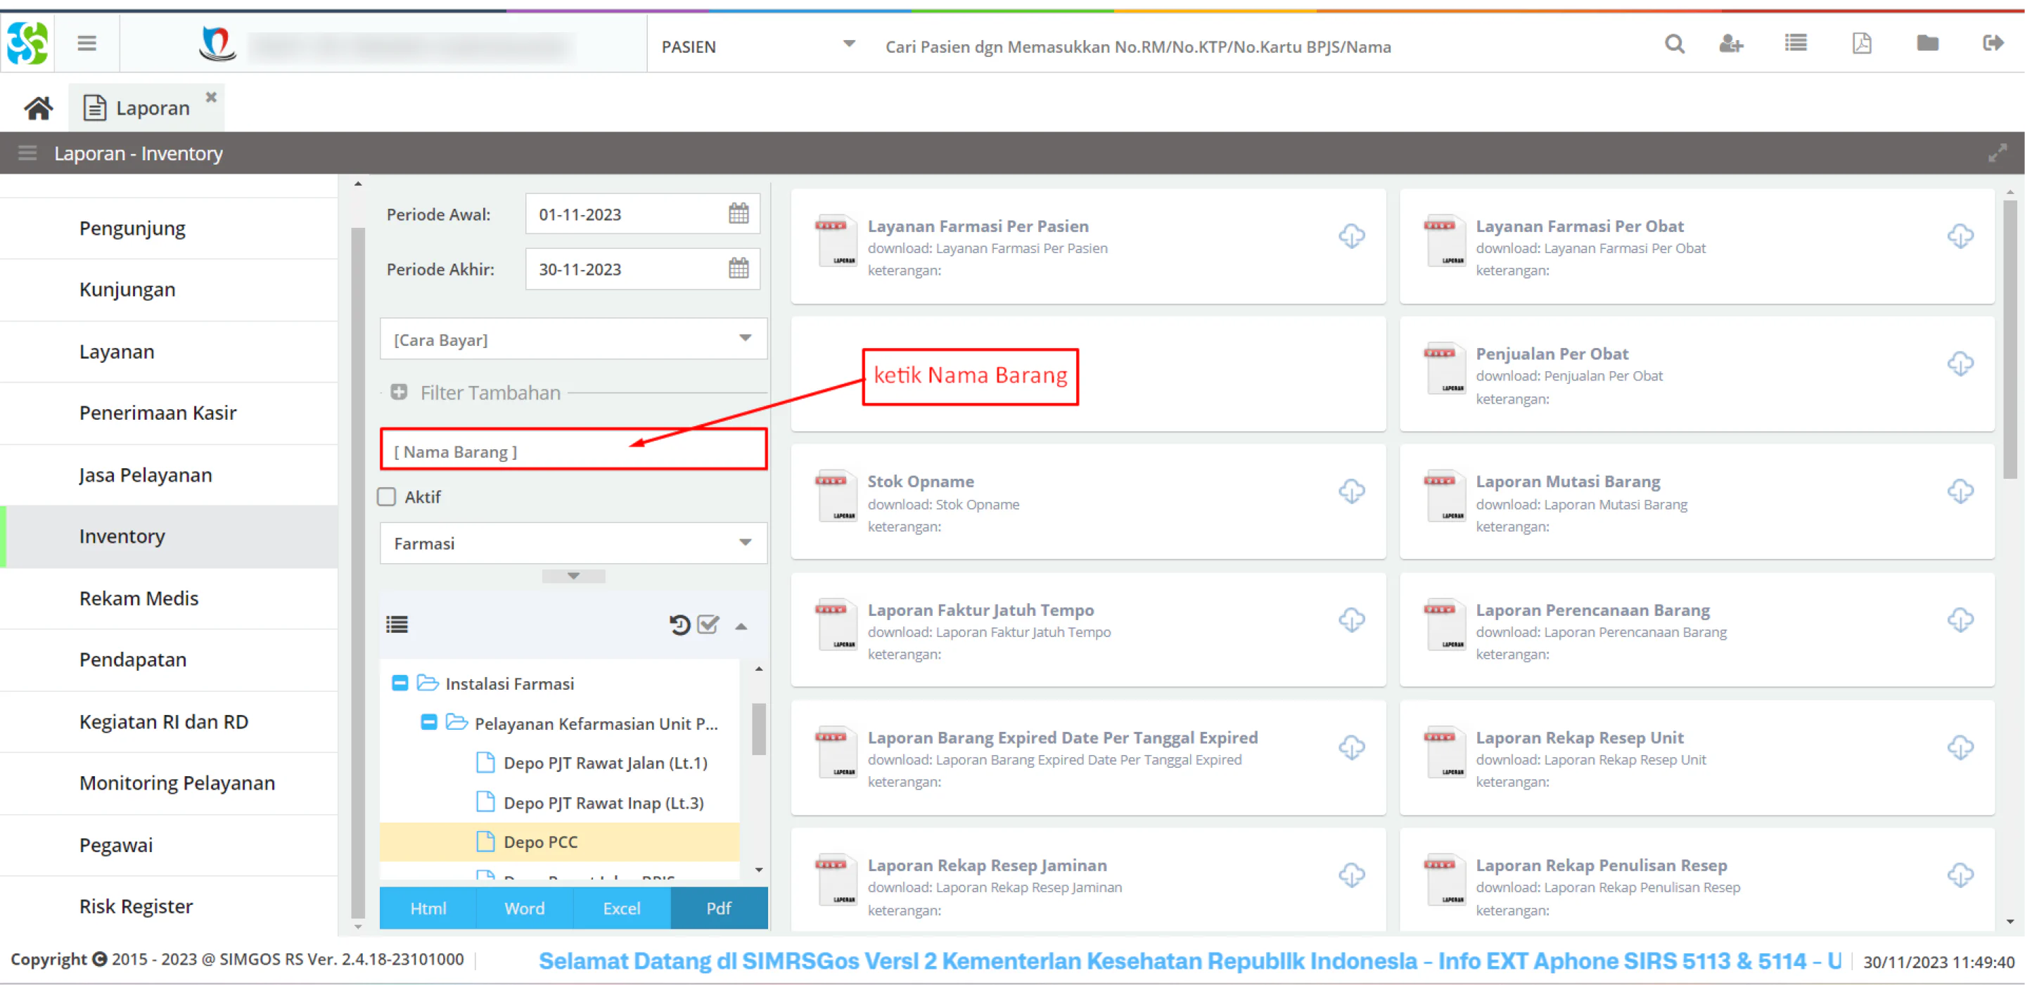Click the search magnifier icon in header
Viewport: 2025px width, 985px height.
(1675, 44)
